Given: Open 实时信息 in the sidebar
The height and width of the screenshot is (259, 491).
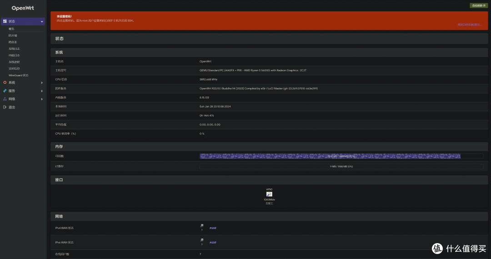Looking at the screenshot, I should pos(14,68).
